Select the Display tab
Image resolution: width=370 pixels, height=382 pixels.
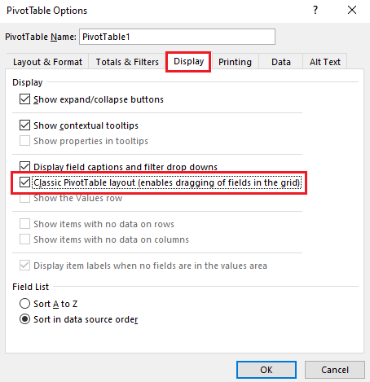pos(188,61)
